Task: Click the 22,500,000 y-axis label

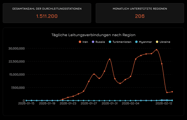Action: (17, 62)
